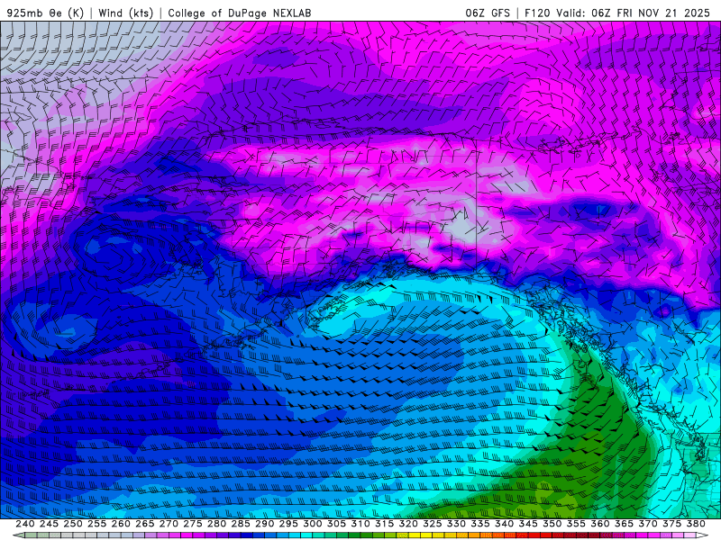Click the 'FRI NOV 21 2025' valid date

click(663, 13)
